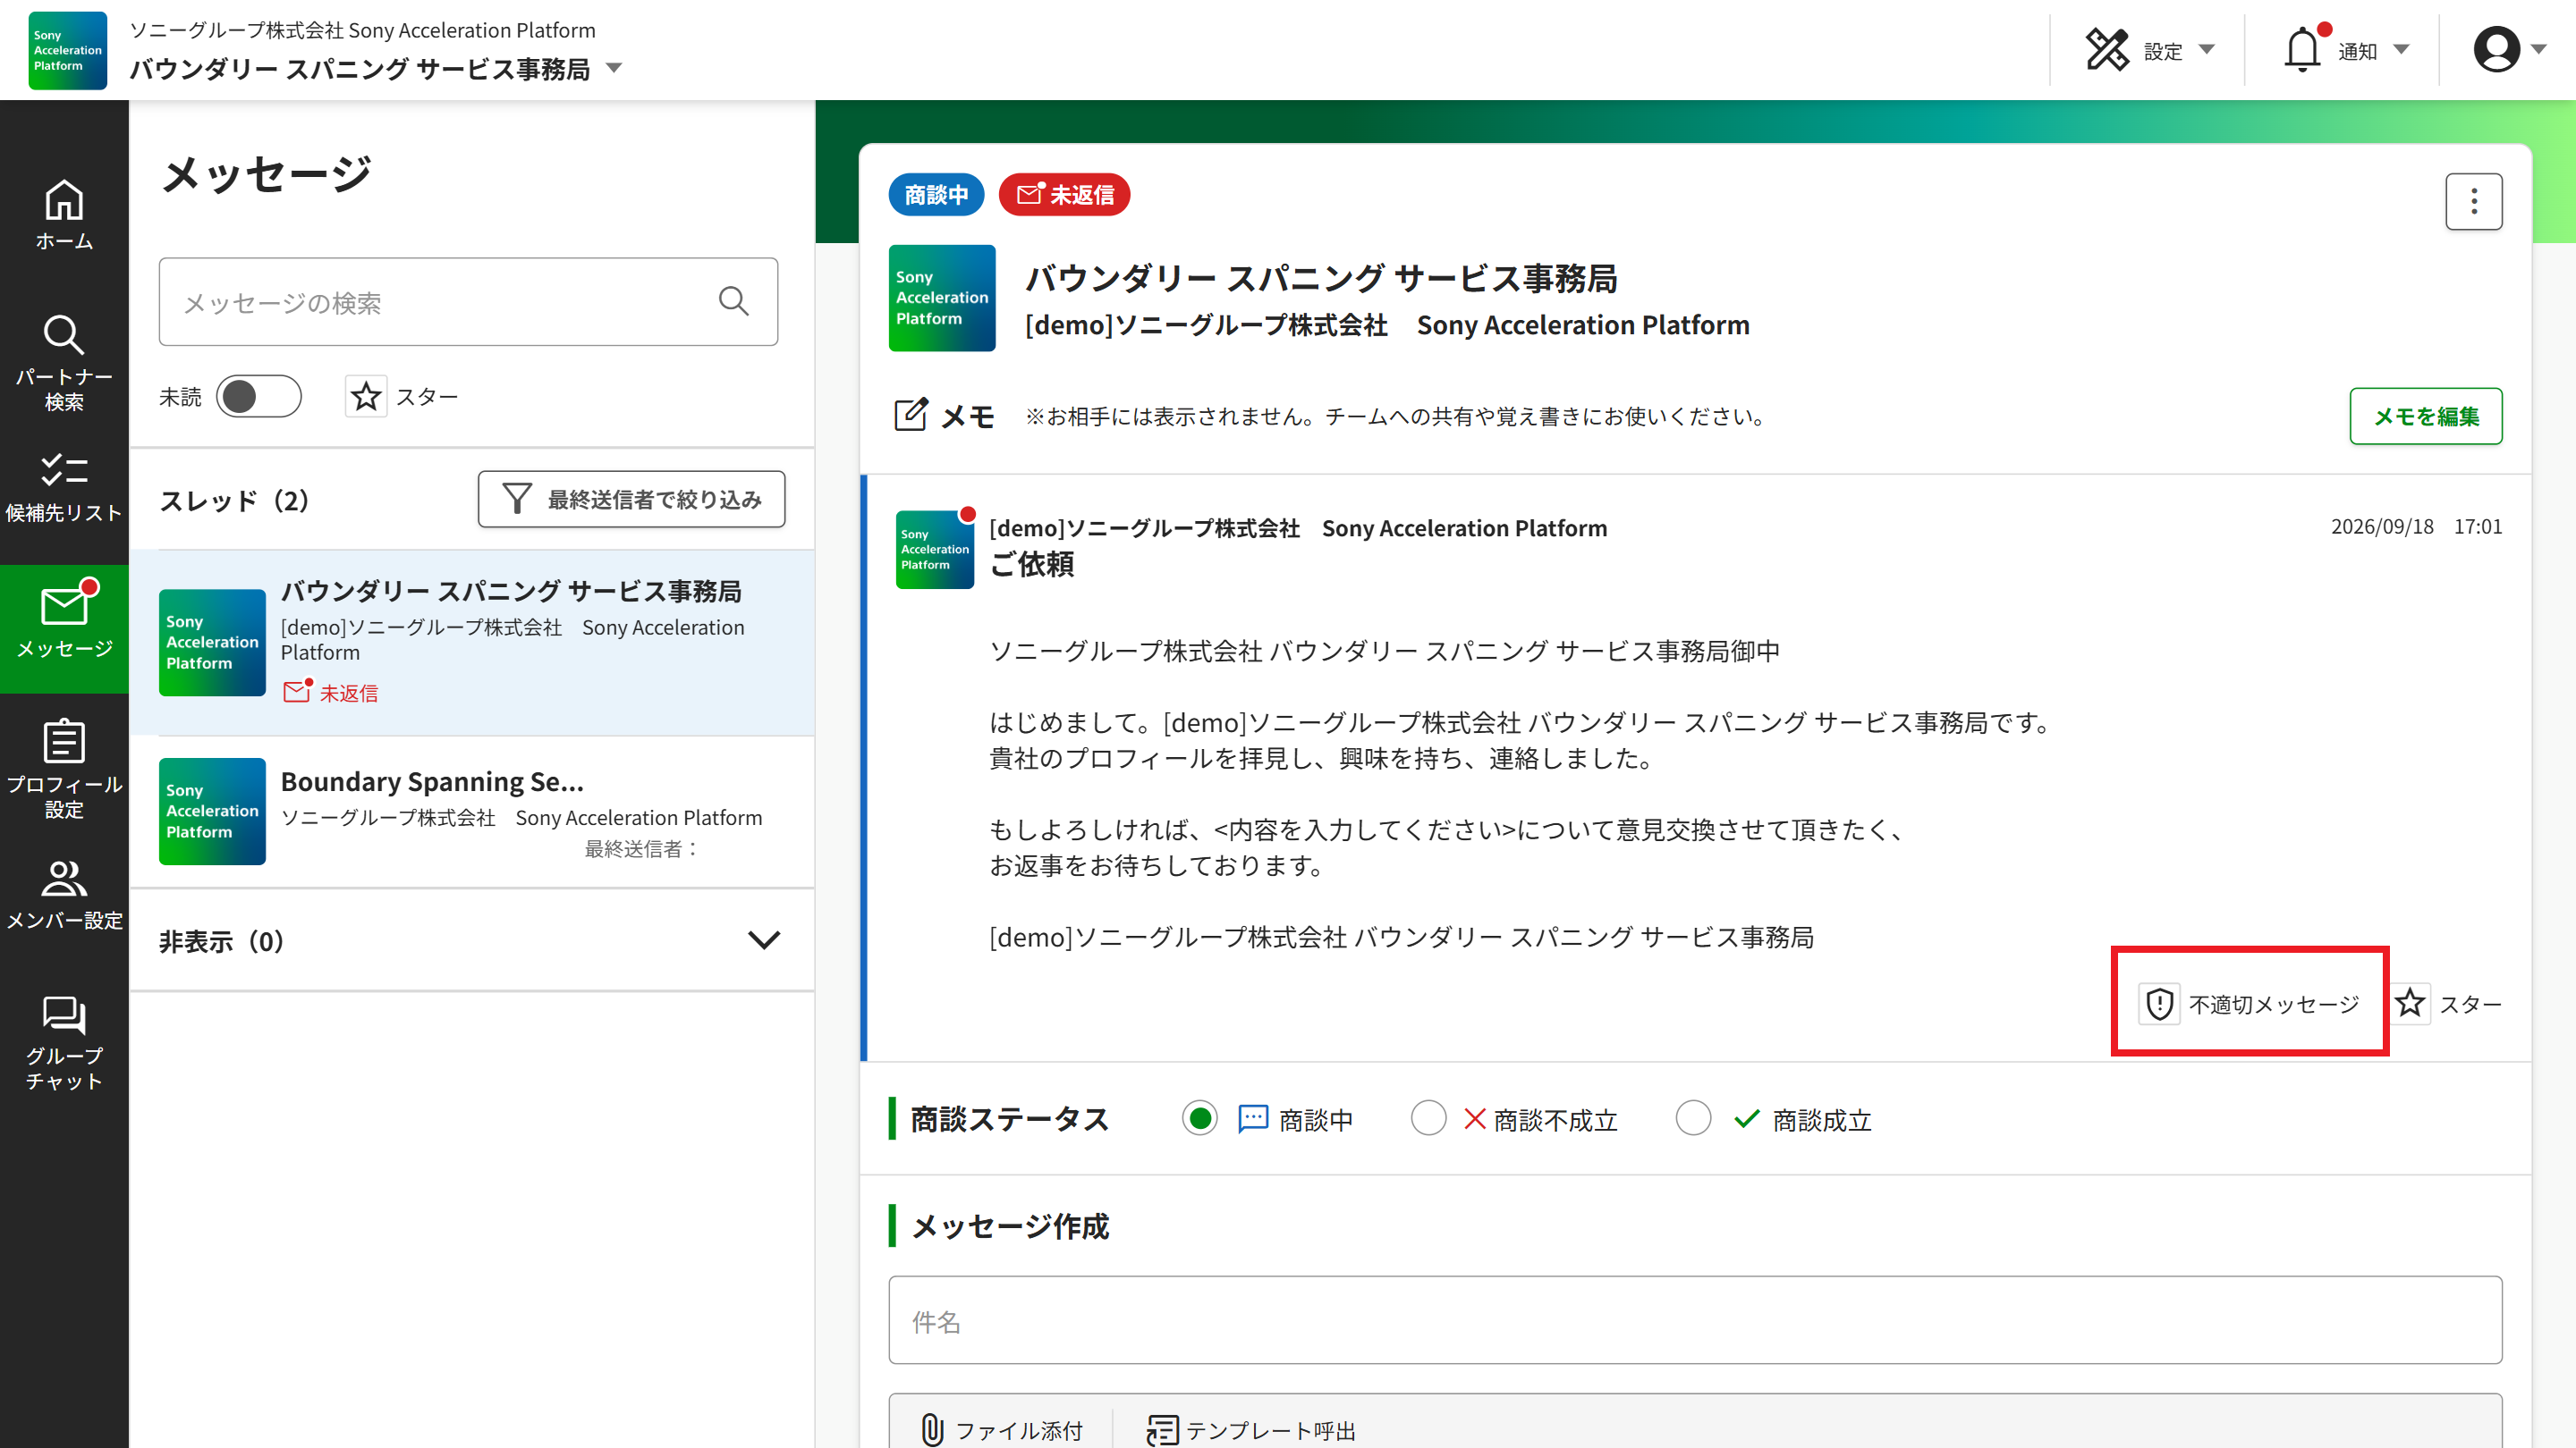Image resolution: width=2576 pixels, height=1448 pixels.
Task: Click the settings tools icon
Action: tap(2107, 50)
